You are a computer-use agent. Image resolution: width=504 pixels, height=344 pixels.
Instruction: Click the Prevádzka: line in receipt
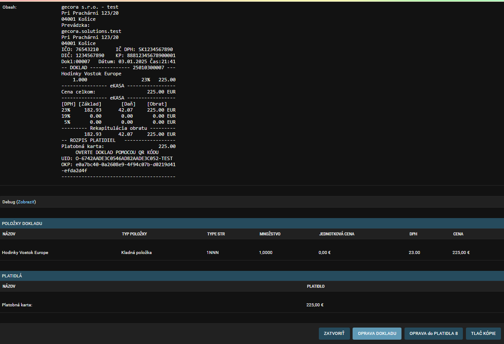click(76, 26)
